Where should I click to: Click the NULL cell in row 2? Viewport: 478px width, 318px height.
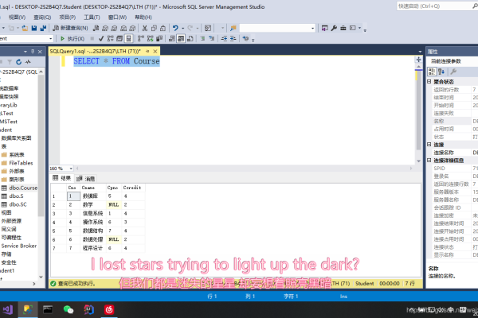(x=113, y=204)
